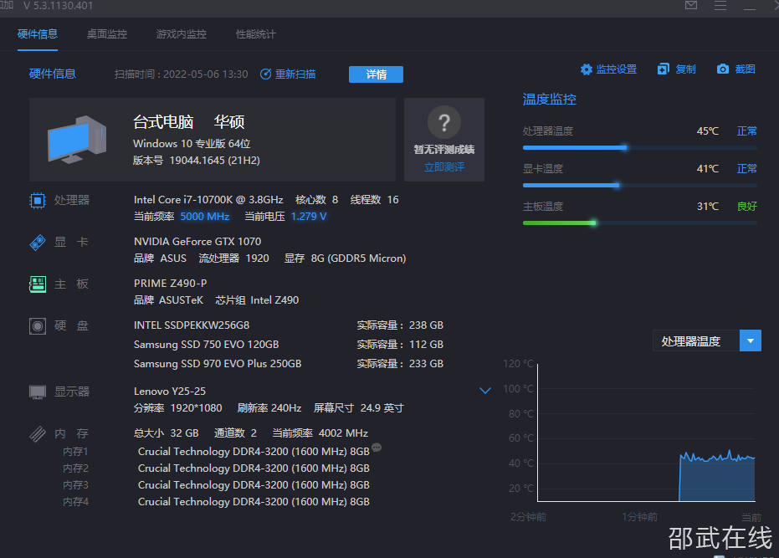Open the hamburger main menu

(720, 6)
